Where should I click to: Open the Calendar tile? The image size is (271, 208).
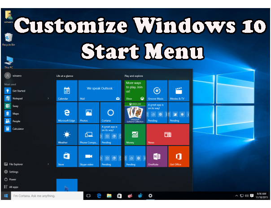click(x=67, y=91)
